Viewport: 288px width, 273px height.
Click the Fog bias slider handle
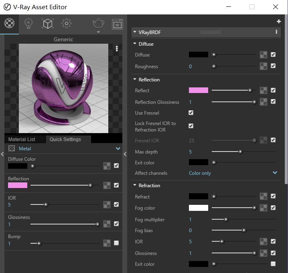pos(244,230)
